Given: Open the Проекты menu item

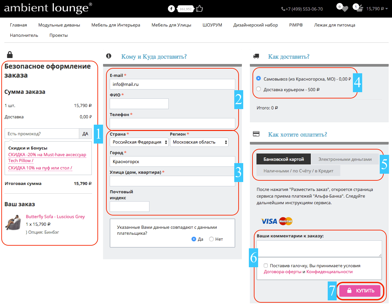Looking at the screenshot, I should click(x=59, y=35).
